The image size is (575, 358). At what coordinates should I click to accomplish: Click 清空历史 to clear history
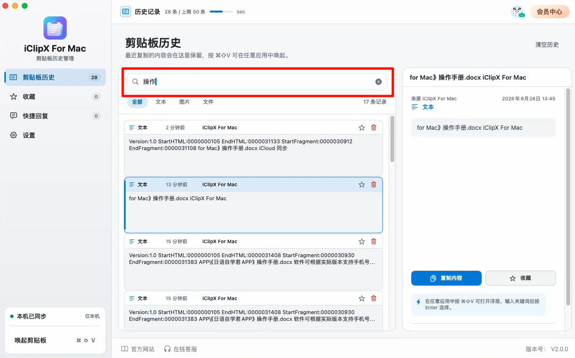547,45
